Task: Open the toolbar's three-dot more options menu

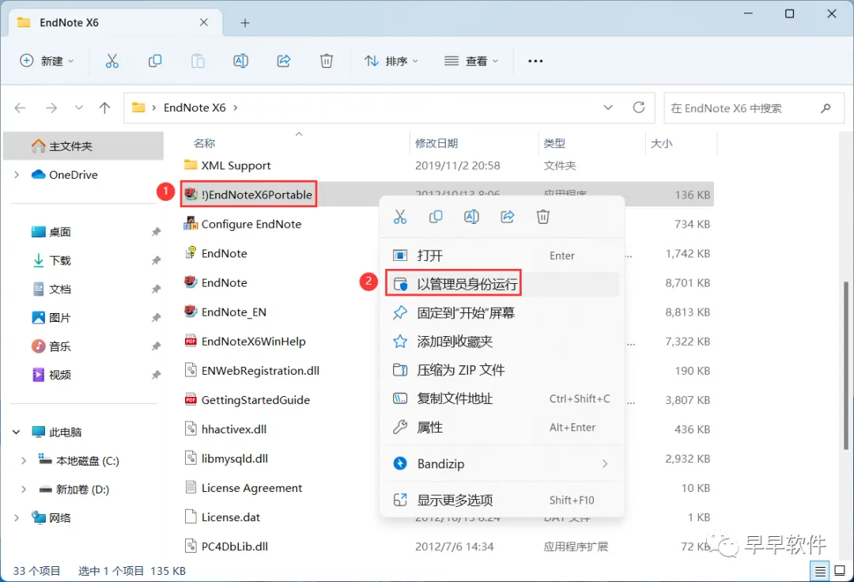Action: tap(535, 61)
